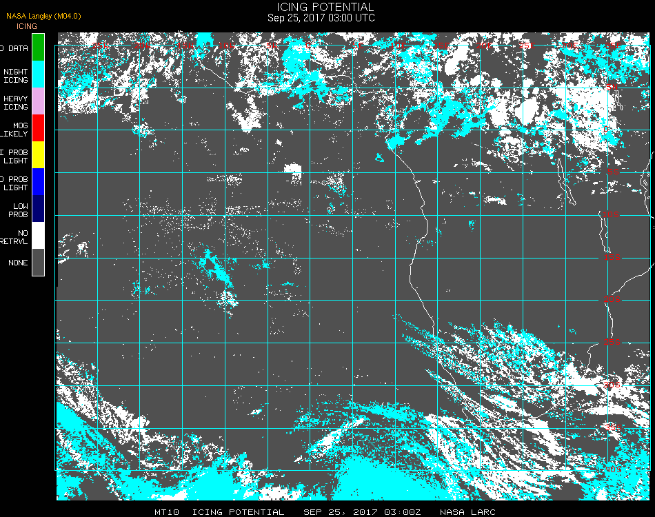Click the 25E longitude label
Image resolution: width=655 pixels, height=517 pixels.
(x=527, y=45)
